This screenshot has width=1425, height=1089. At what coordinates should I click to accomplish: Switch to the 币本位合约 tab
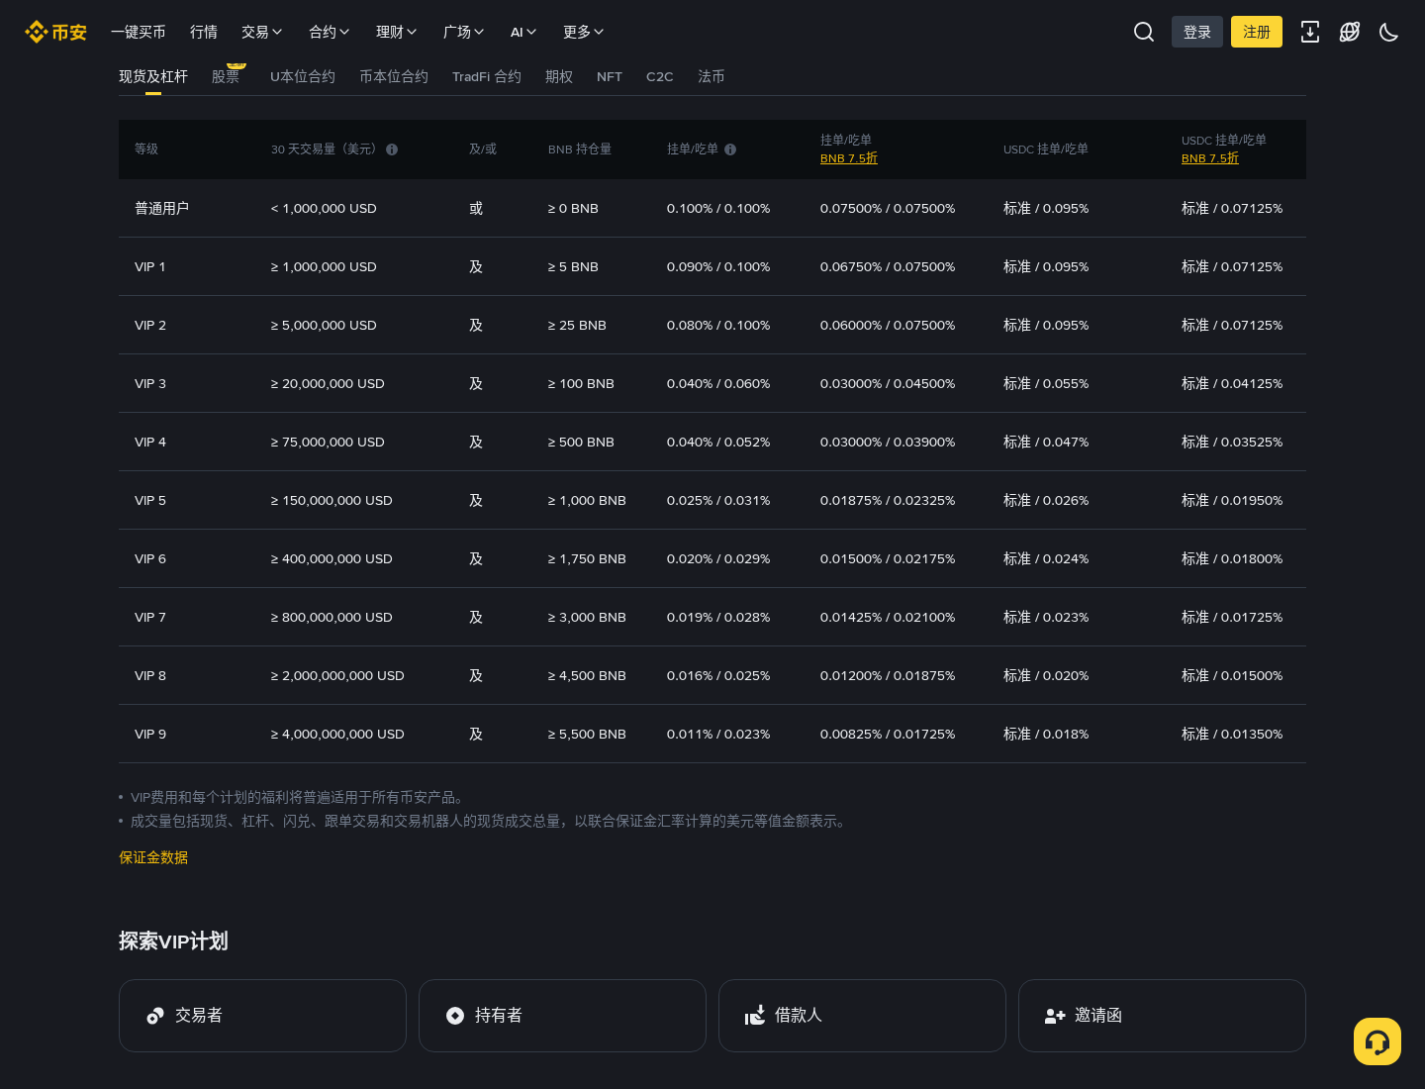pyautogui.click(x=394, y=76)
